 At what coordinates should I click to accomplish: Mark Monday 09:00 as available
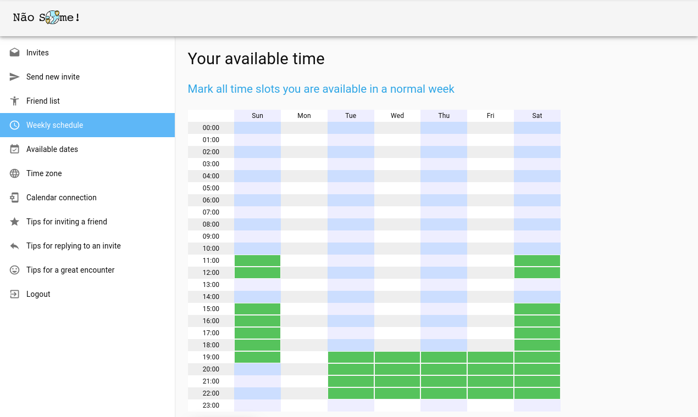[x=304, y=236]
